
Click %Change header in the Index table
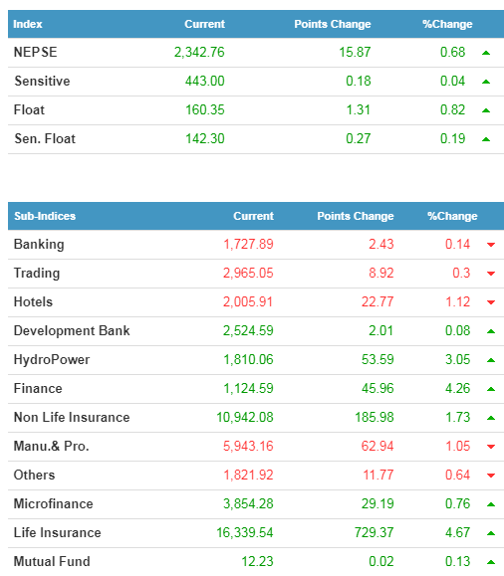[447, 24]
